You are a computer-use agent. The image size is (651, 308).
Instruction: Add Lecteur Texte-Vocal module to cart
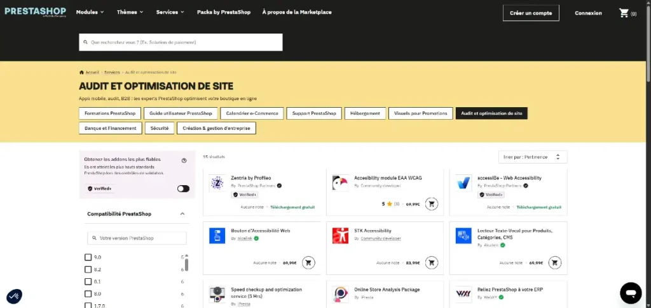[554, 262]
